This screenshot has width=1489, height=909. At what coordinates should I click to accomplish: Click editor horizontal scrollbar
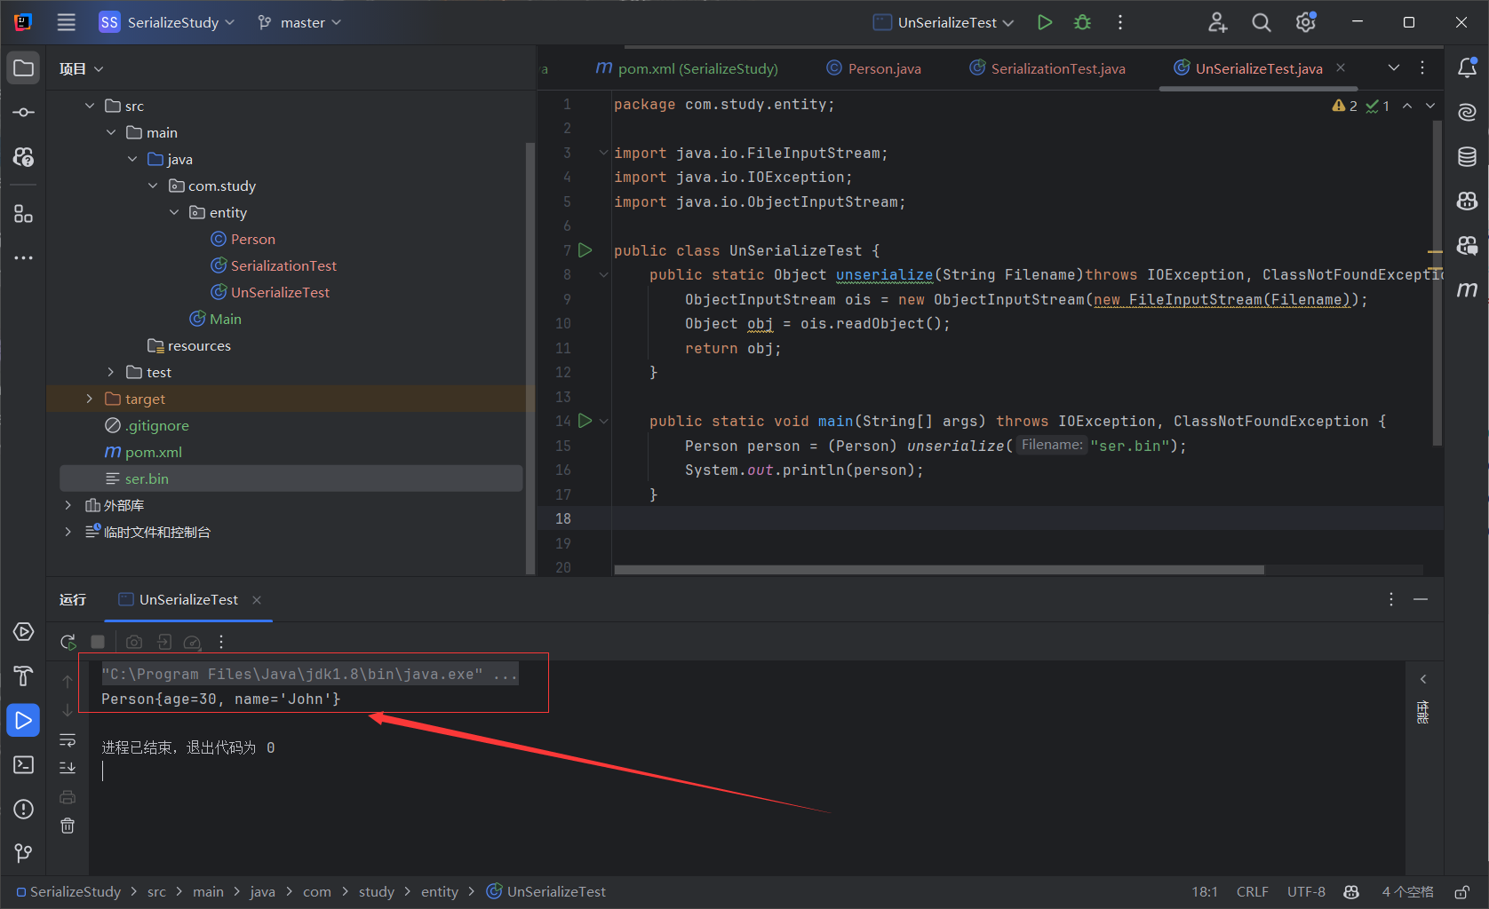939,570
